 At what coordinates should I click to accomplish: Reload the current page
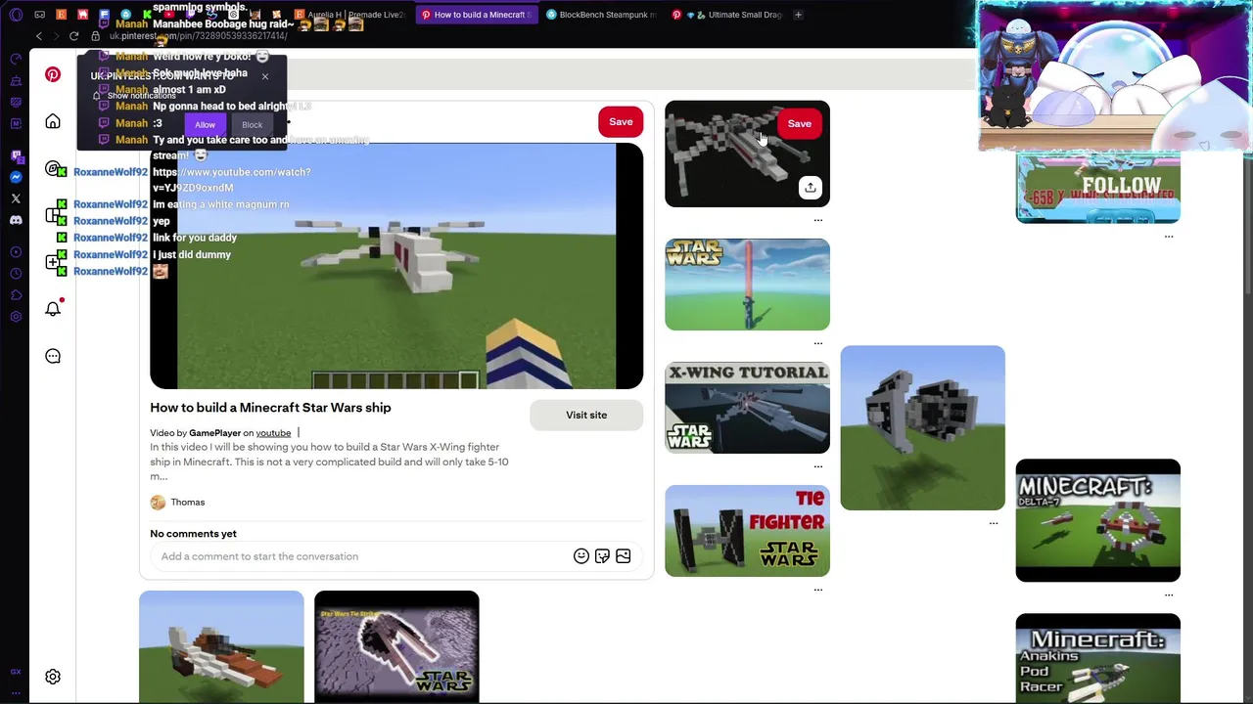point(73,36)
